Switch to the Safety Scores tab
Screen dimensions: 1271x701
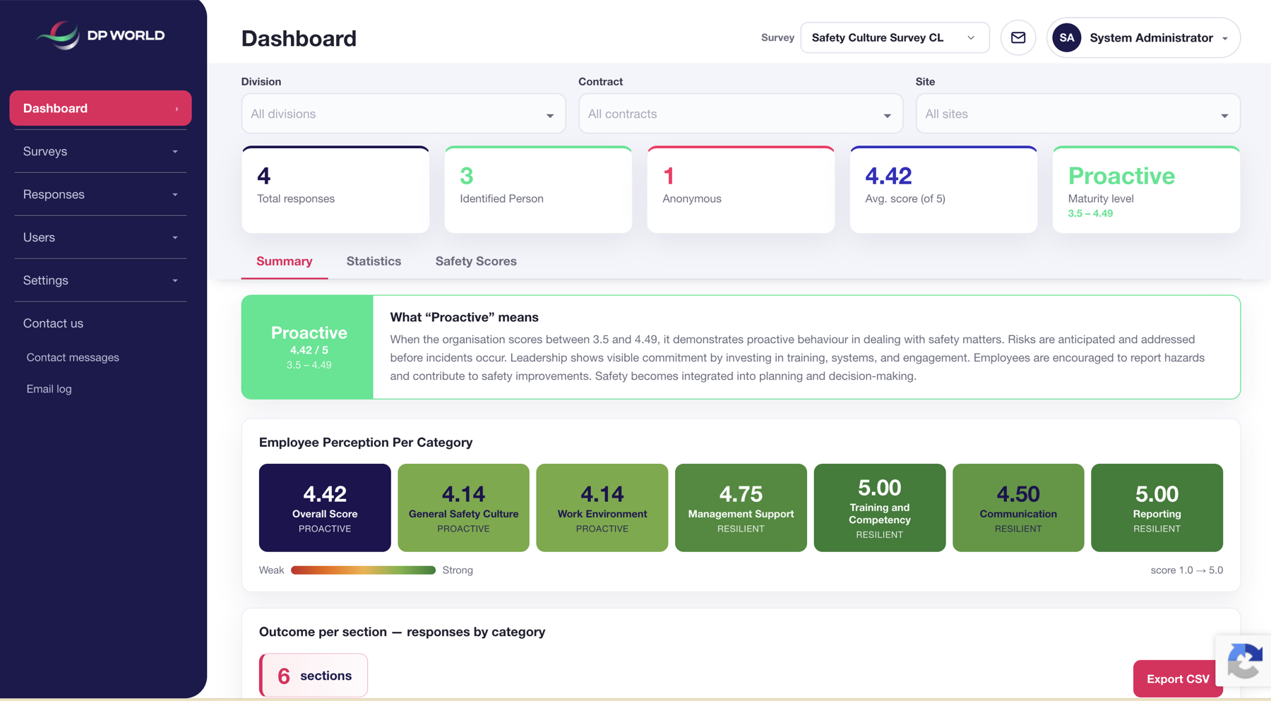click(x=476, y=261)
